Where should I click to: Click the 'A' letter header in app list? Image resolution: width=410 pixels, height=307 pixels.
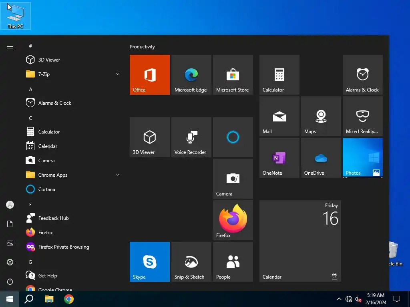click(30, 89)
